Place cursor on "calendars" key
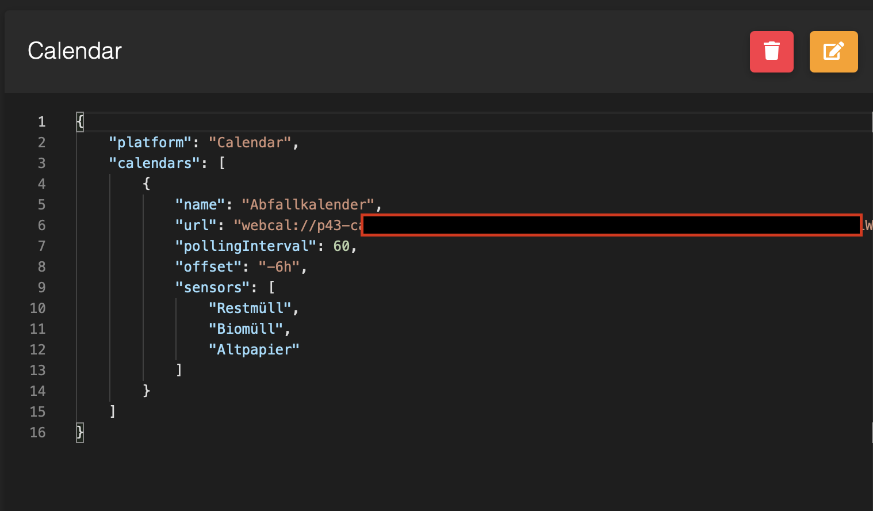This screenshot has height=511, width=873. [154, 163]
